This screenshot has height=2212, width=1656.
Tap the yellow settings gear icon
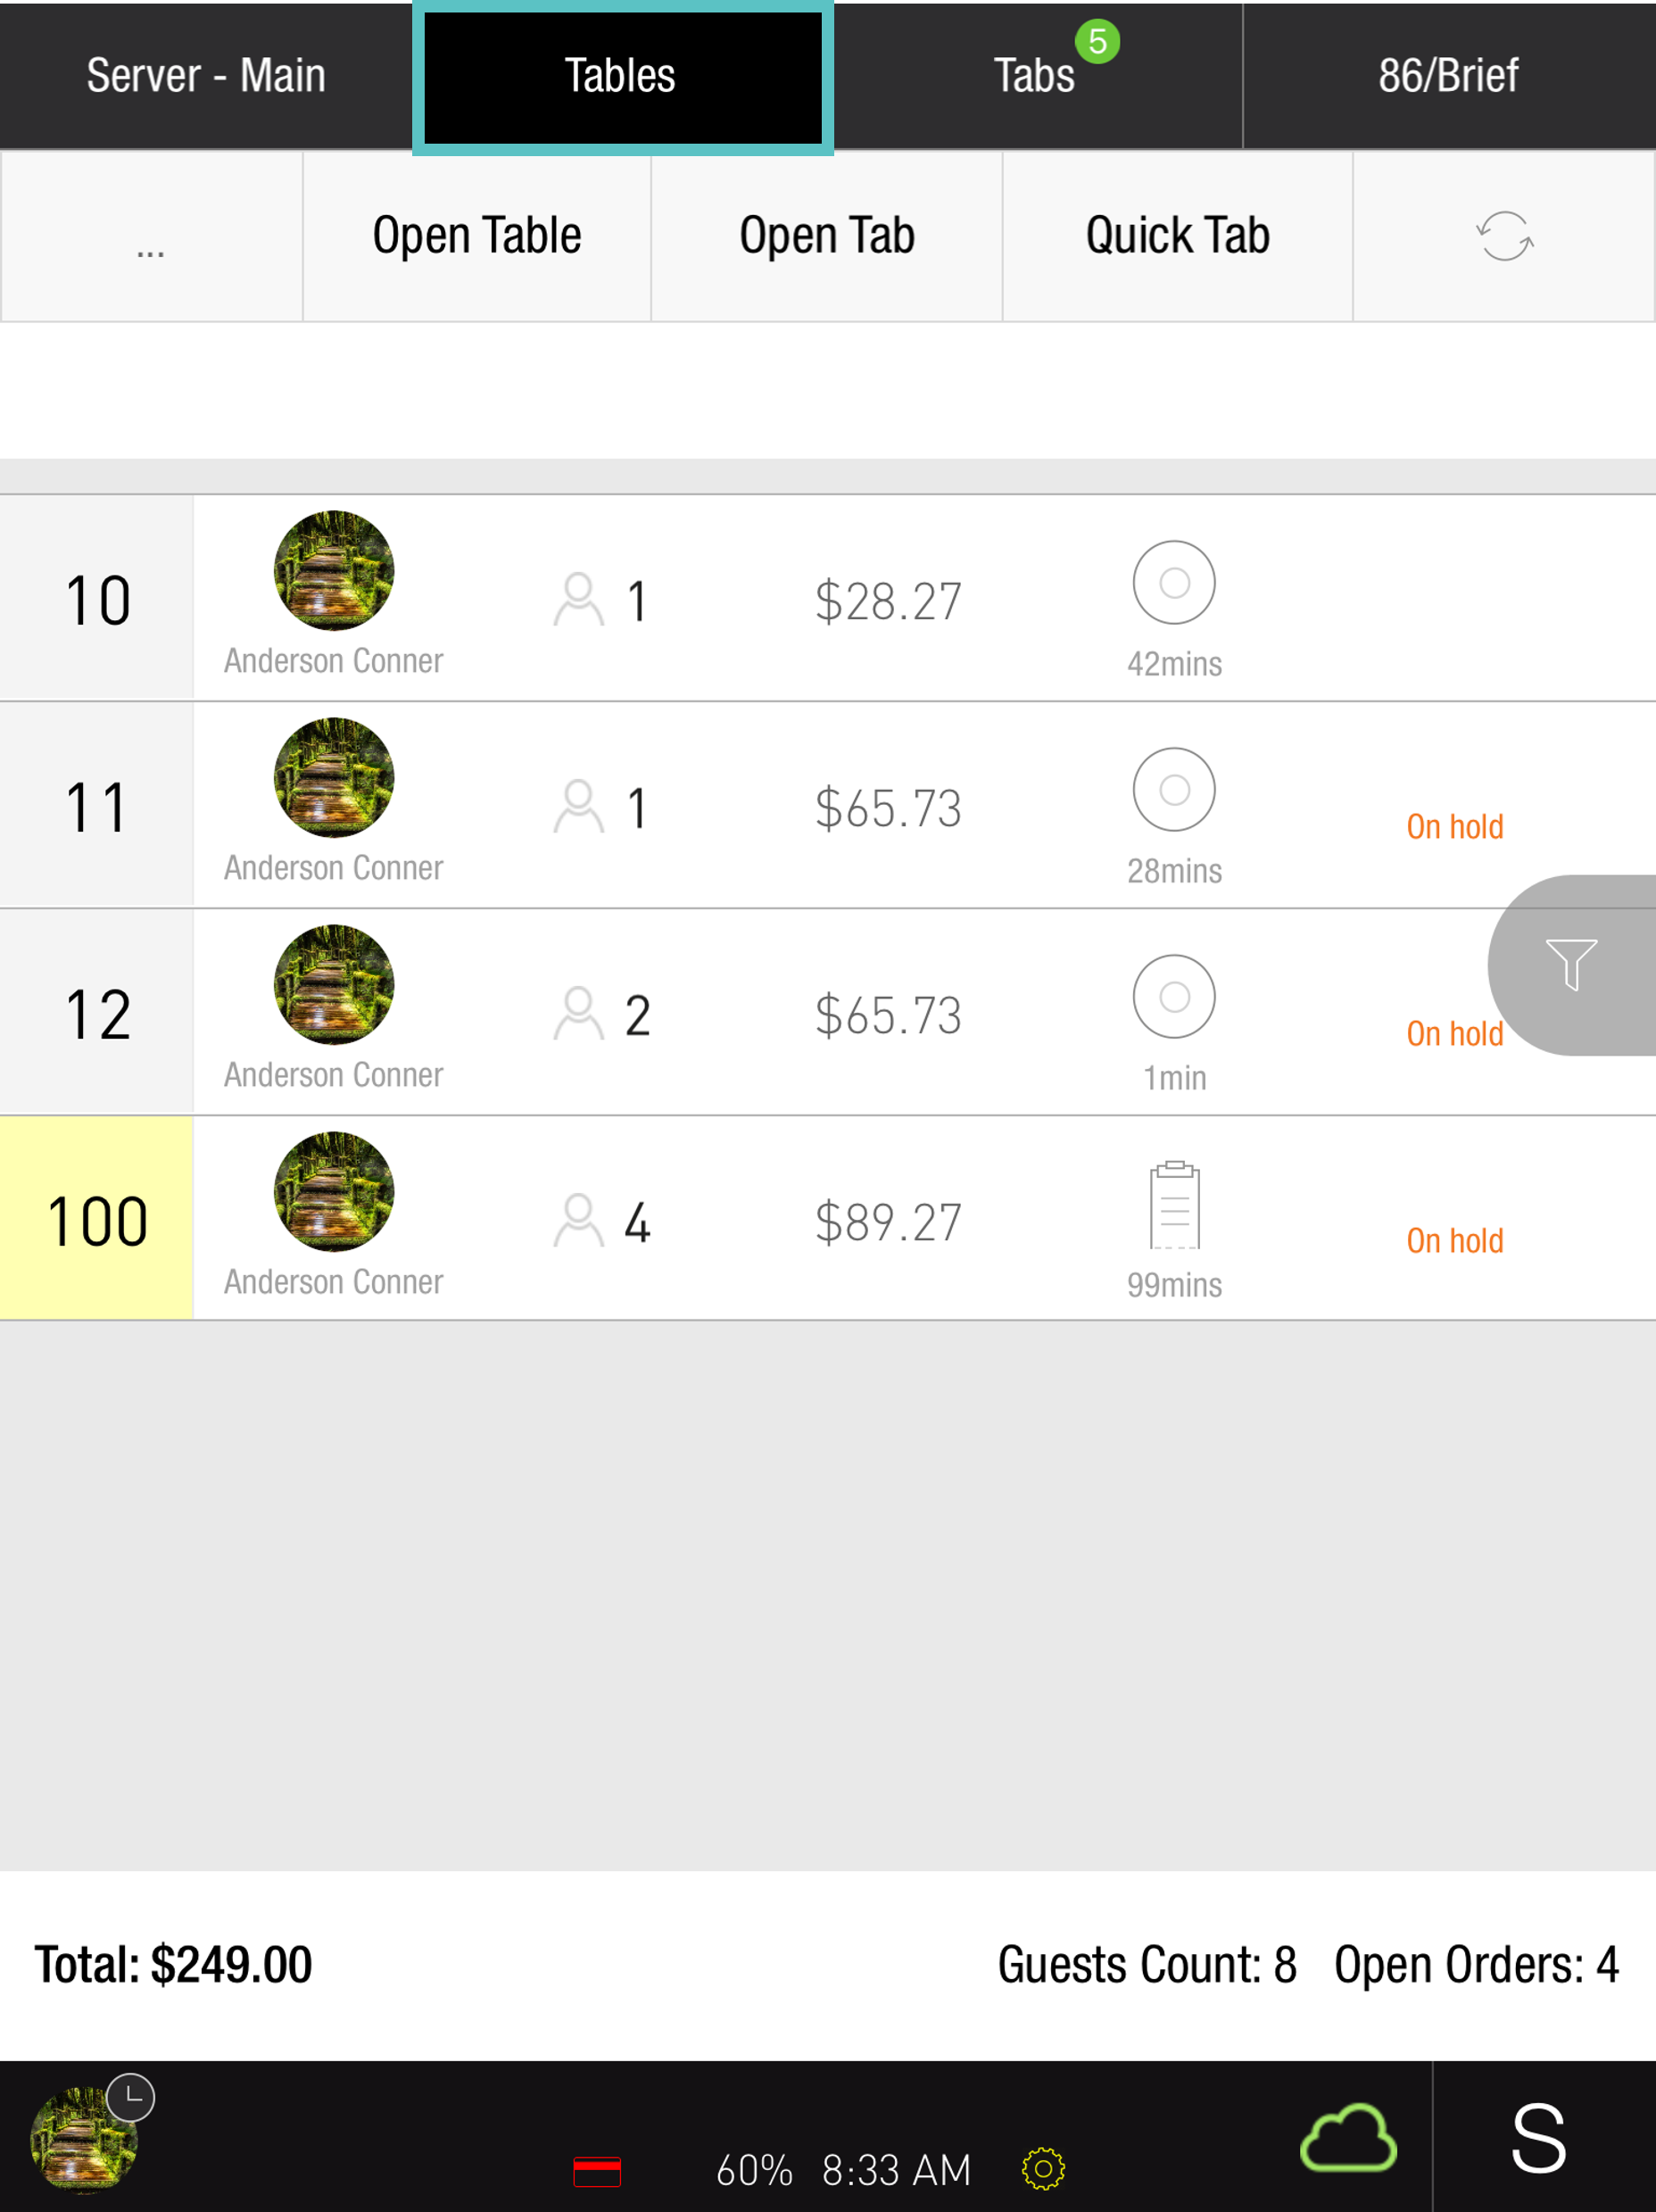1043,2169
